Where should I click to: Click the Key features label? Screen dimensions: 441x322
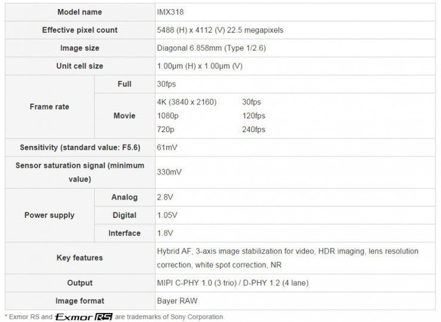point(79,257)
